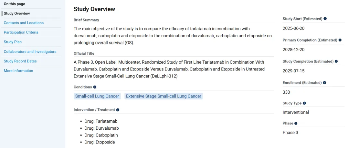Click the More Information sidebar link
The height and width of the screenshot is (148, 349).
[x=18, y=71]
